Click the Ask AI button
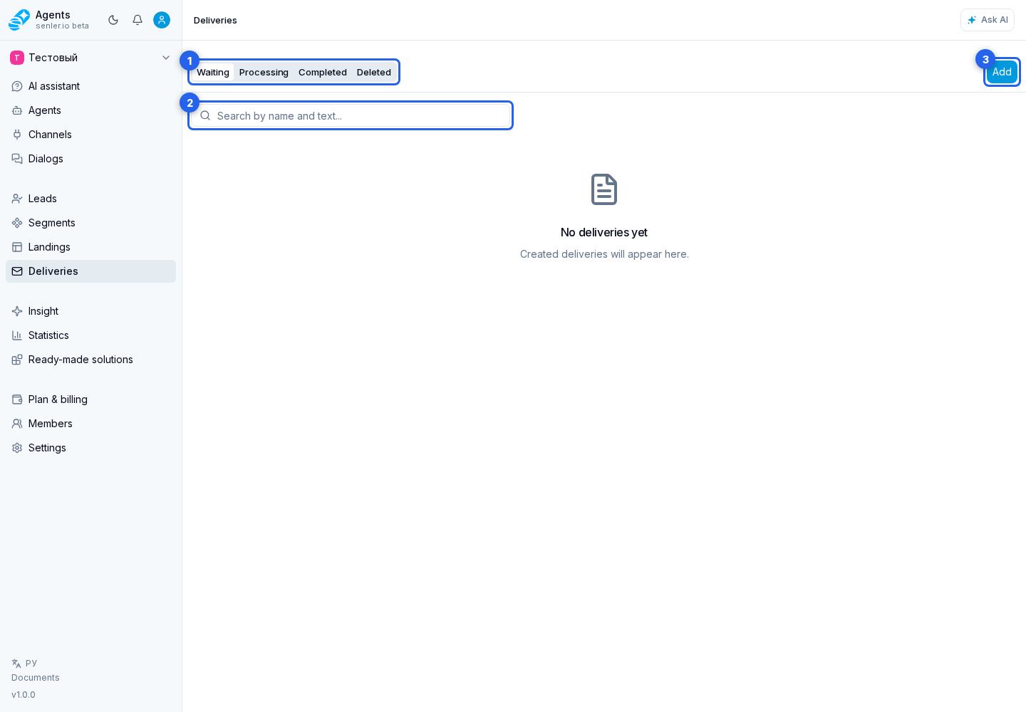1026x712 pixels. pyautogui.click(x=988, y=20)
